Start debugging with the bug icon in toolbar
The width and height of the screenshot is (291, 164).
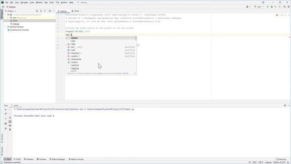(x=272, y=7)
